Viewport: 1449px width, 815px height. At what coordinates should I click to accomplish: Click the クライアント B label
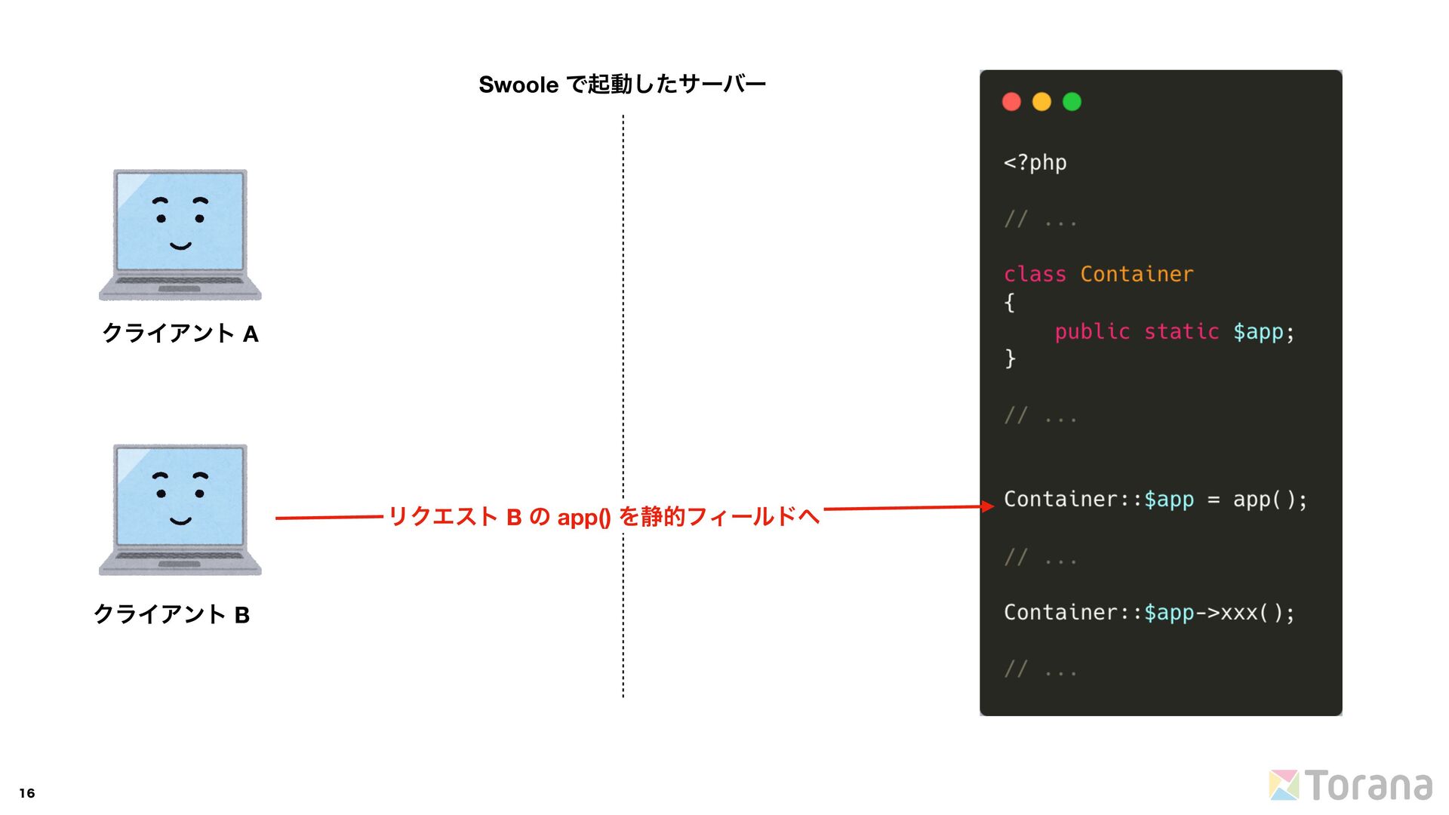pyautogui.click(x=171, y=614)
